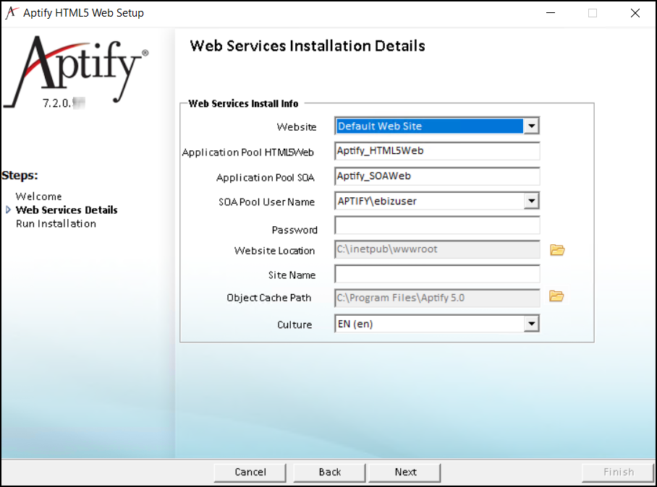Browse folder icon for Object Cache Path
The image size is (657, 487).
[556, 296]
